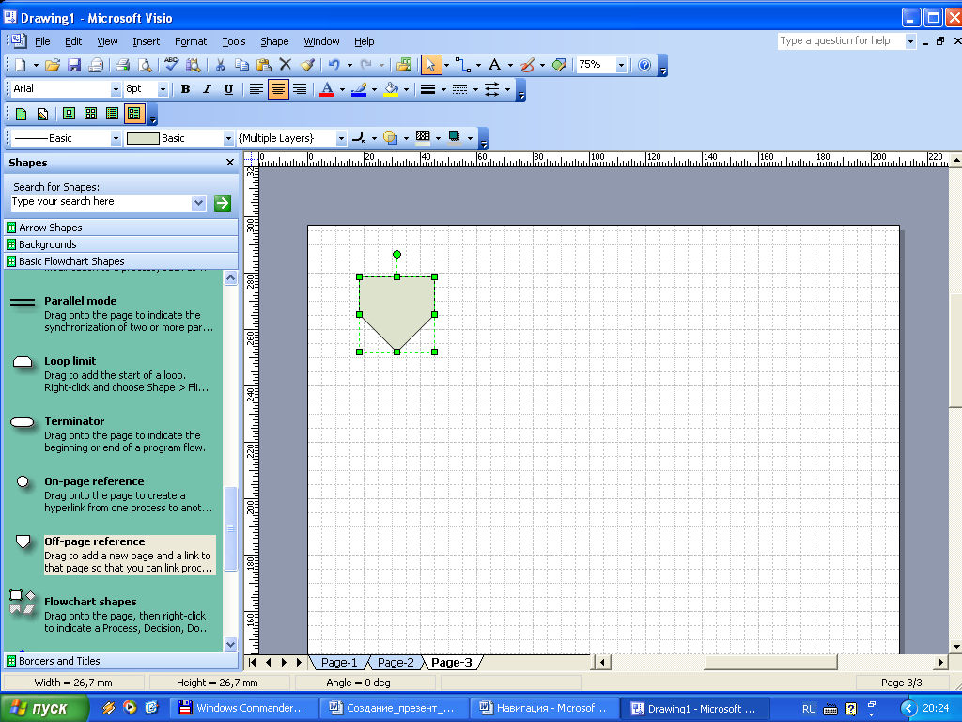
Task: Start search with the green arrow button
Action: point(222,203)
